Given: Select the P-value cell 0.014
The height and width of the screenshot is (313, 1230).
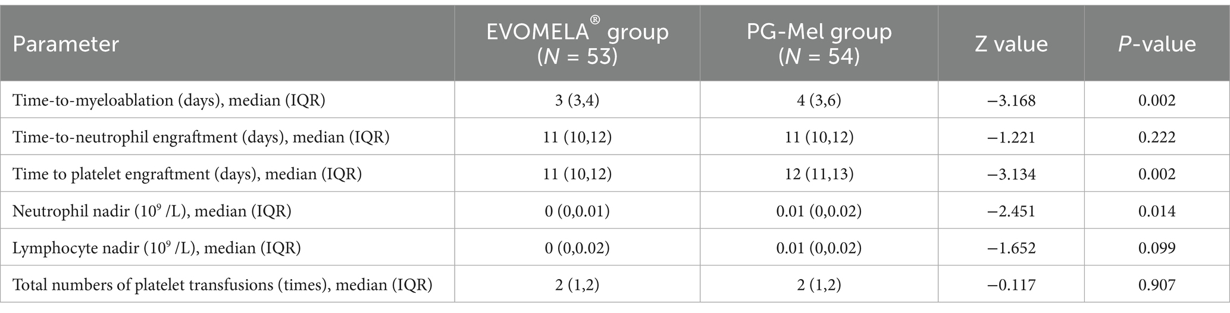Looking at the screenshot, I should pyautogui.click(x=1157, y=211).
